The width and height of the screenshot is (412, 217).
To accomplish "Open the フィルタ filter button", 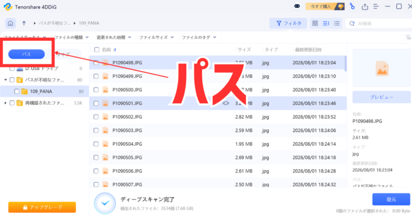I will tap(288, 23).
